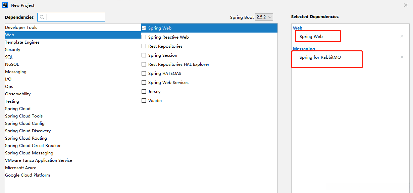Click the Messaging group link
The image size is (413, 193).
(x=304, y=49)
